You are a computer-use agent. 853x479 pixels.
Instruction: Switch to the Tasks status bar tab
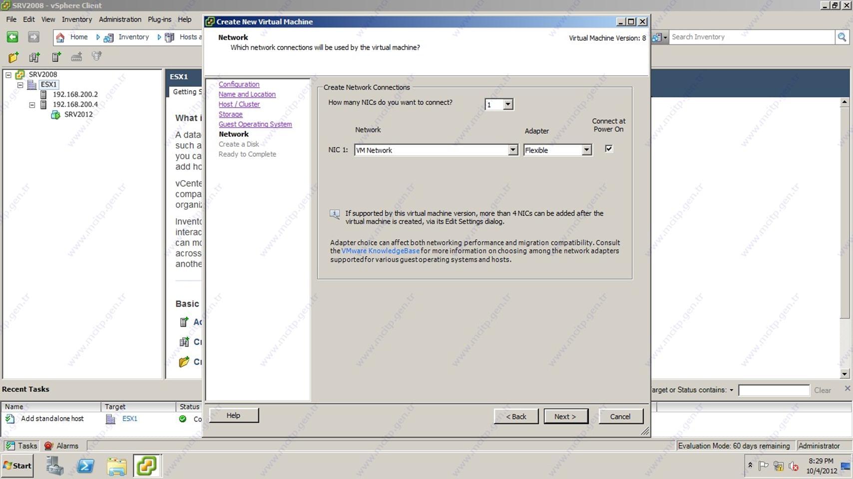click(21, 446)
